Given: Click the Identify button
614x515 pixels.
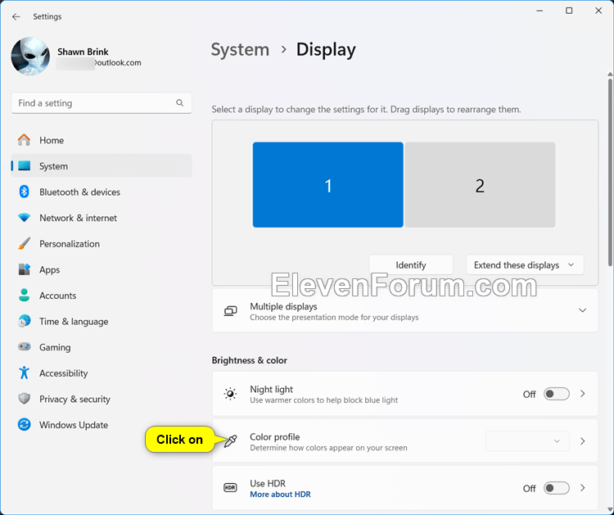Looking at the screenshot, I should tap(411, 265).
